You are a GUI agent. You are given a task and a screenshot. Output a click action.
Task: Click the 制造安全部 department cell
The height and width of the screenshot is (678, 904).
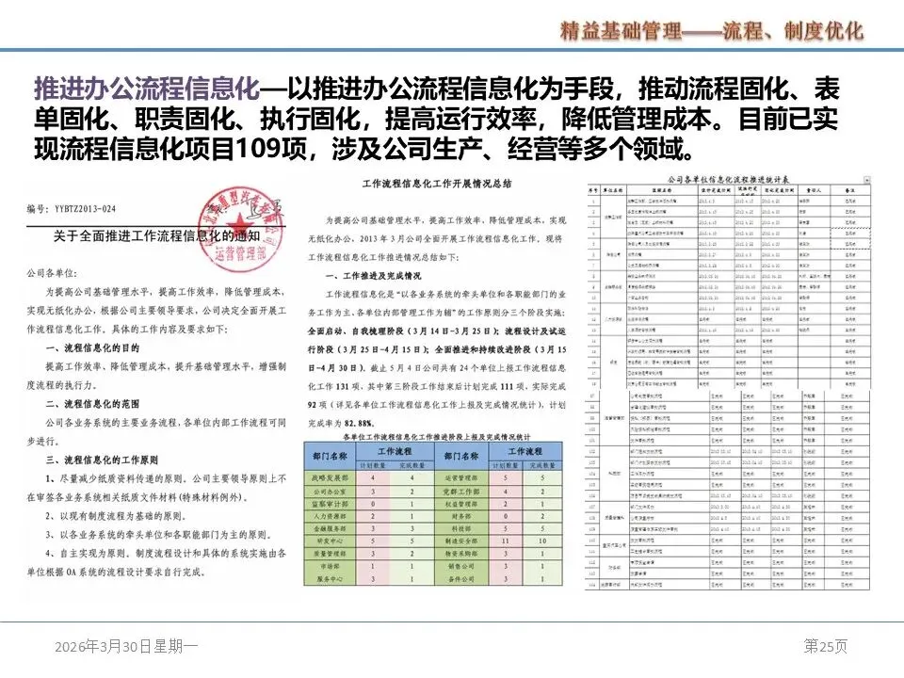(461, 541)
